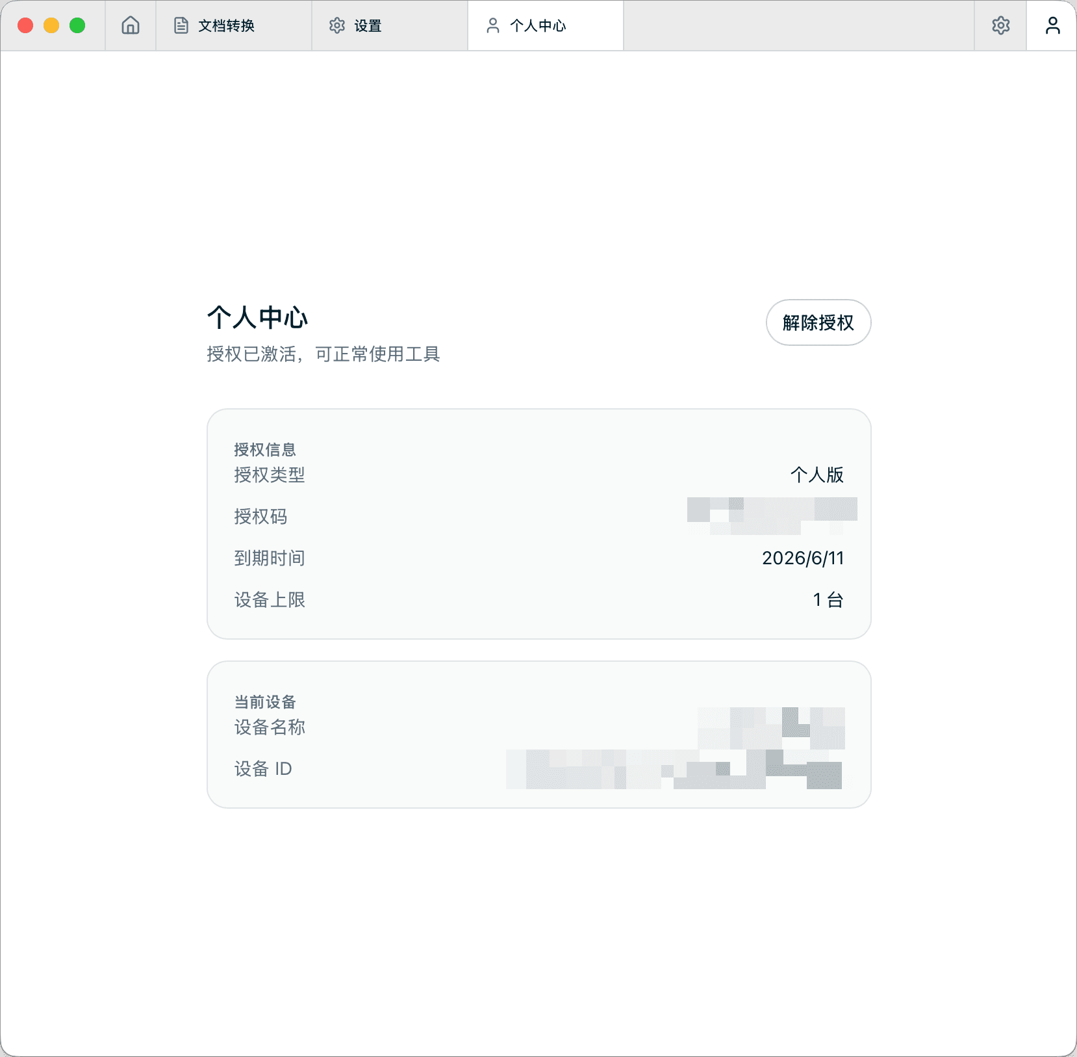
Task: Click the yellow minimize window button
Action: [51, 25]
